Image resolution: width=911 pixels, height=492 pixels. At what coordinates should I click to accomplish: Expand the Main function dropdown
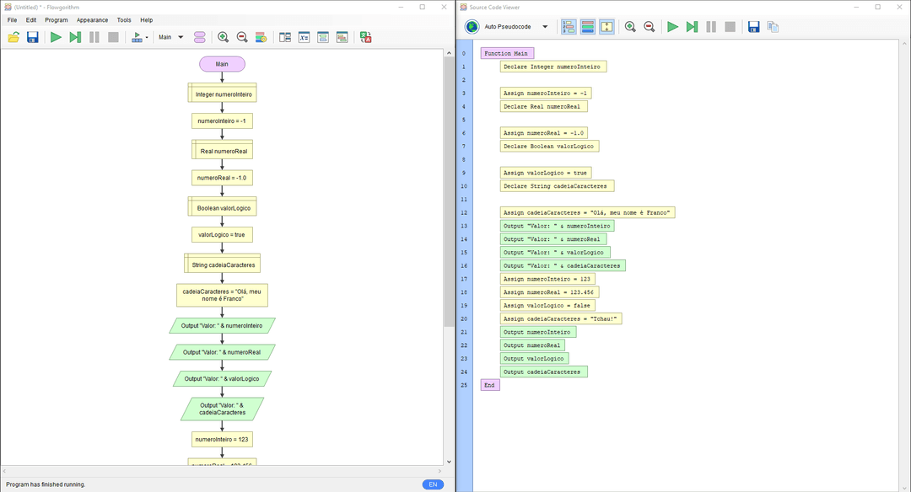[180, 37]
